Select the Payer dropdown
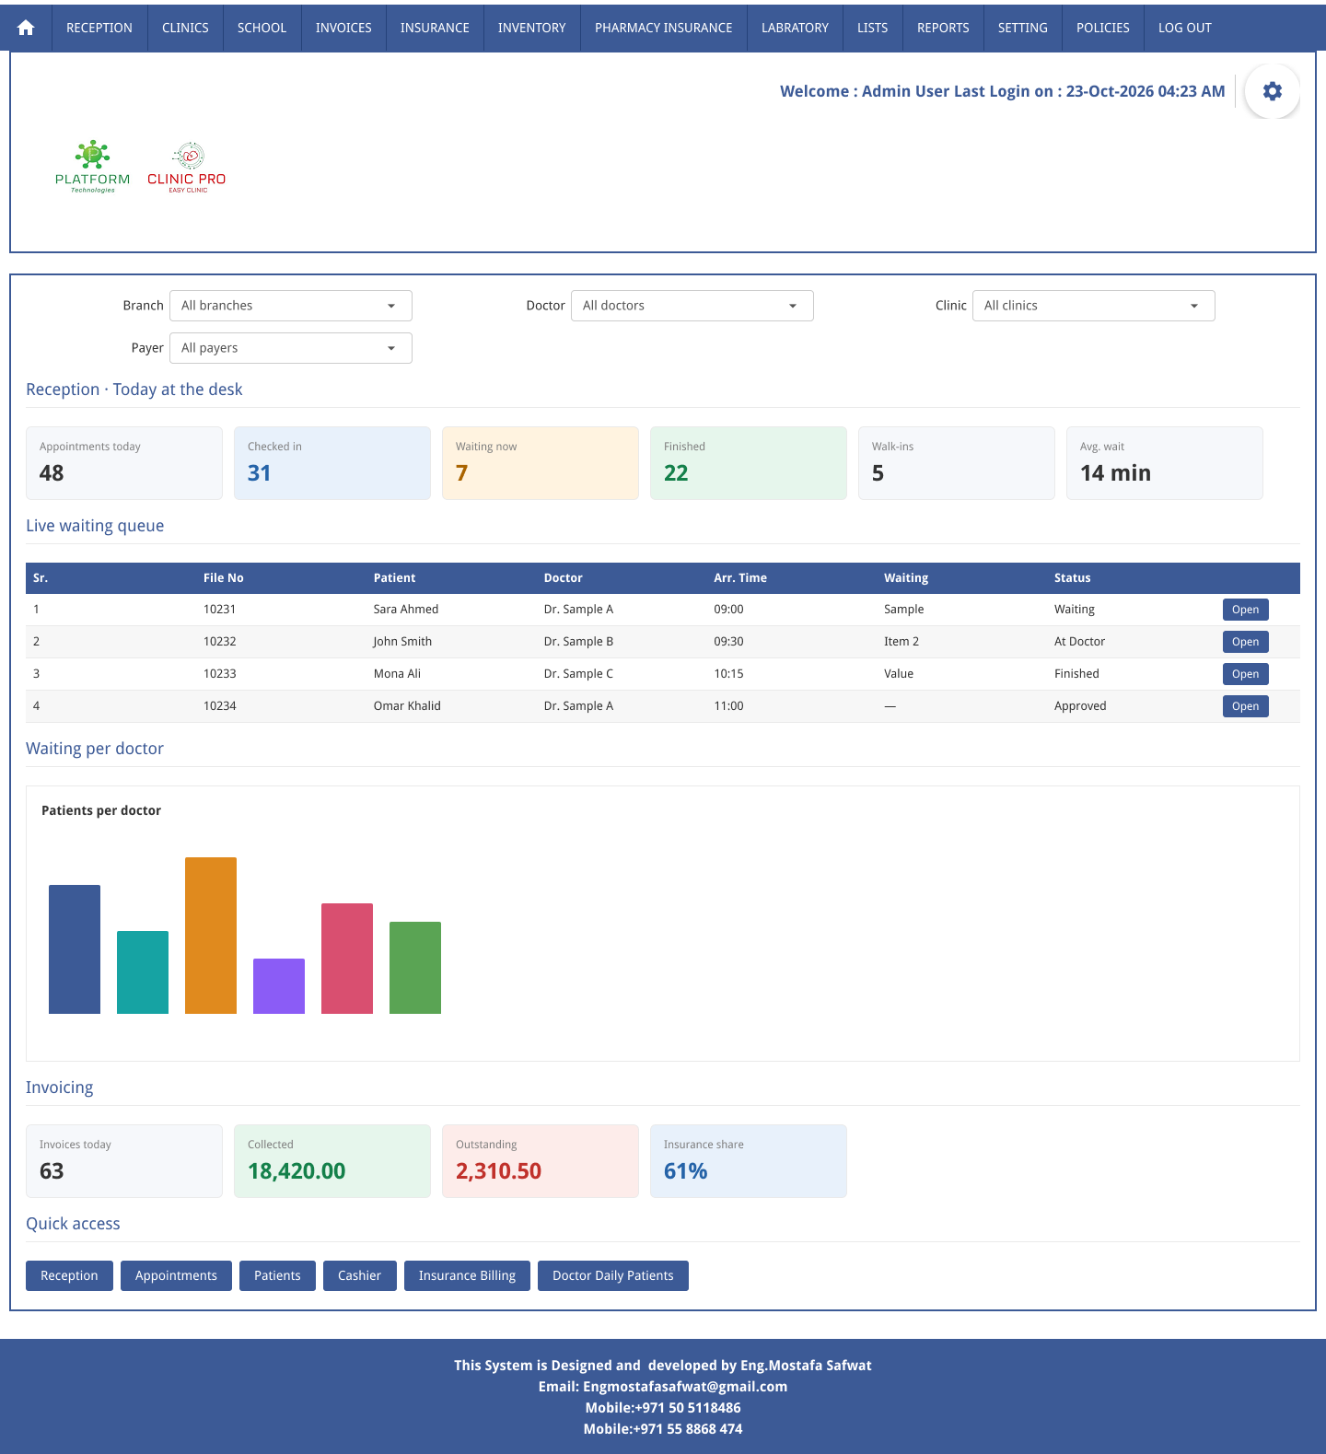Viewport: 1326px width, 1454px height. [291, 348]
